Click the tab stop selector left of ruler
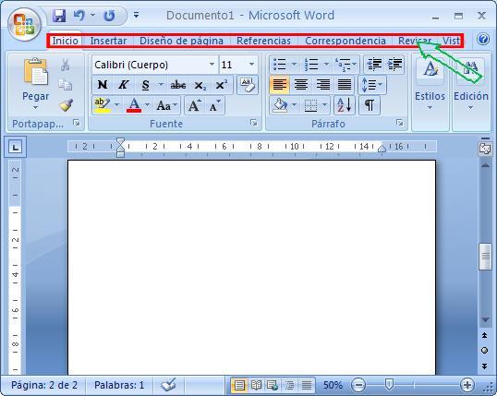 [x=15, y=147]
